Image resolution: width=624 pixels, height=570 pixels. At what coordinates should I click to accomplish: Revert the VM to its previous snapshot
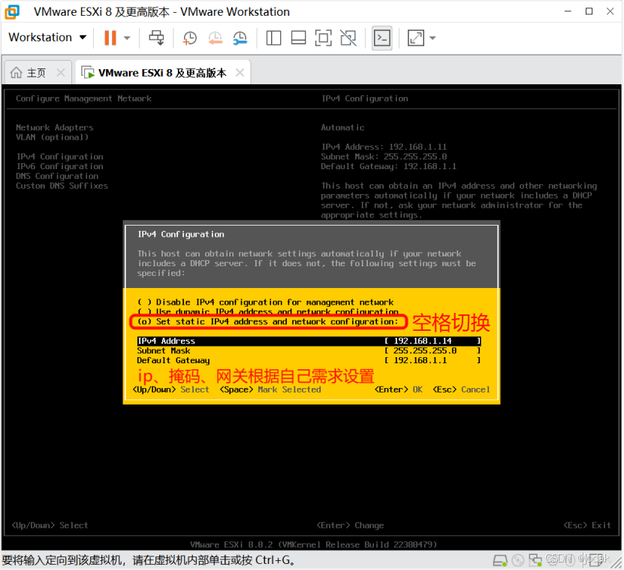click(x=216, y=38)
